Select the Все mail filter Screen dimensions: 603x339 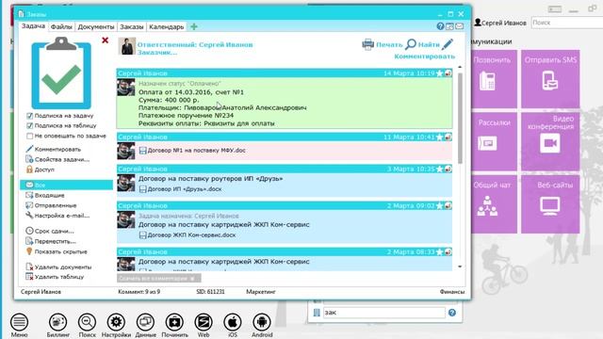(67, 185)
